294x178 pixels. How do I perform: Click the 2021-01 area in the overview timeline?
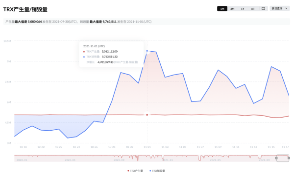point(168,160)
